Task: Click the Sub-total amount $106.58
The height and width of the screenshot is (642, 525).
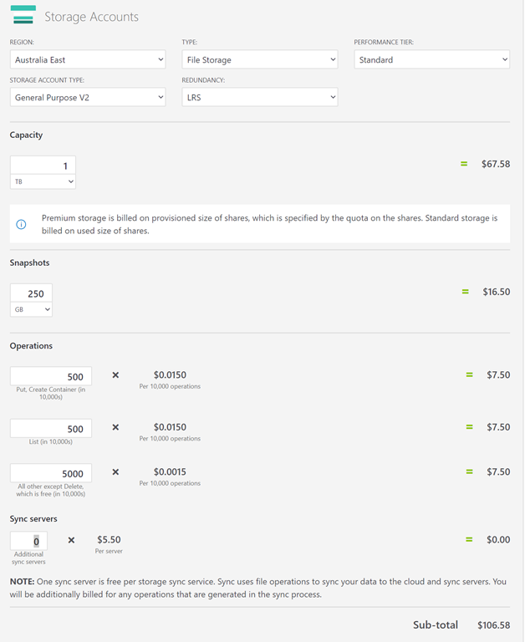Action: click(493, 625)
